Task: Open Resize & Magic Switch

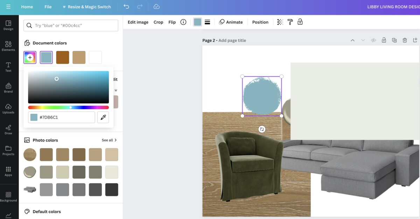Action: 86,7
